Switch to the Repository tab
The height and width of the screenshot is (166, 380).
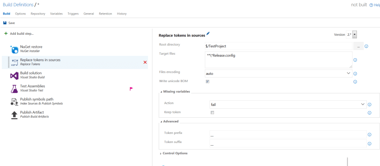[x=38, y=14]
